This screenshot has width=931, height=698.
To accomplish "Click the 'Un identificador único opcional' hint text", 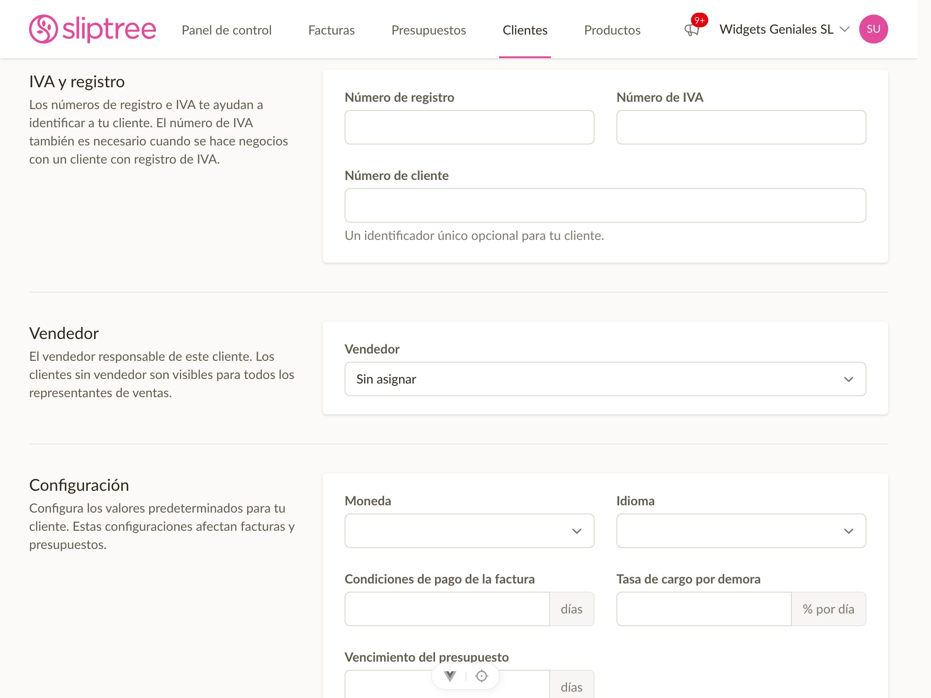I will [474, 235].
